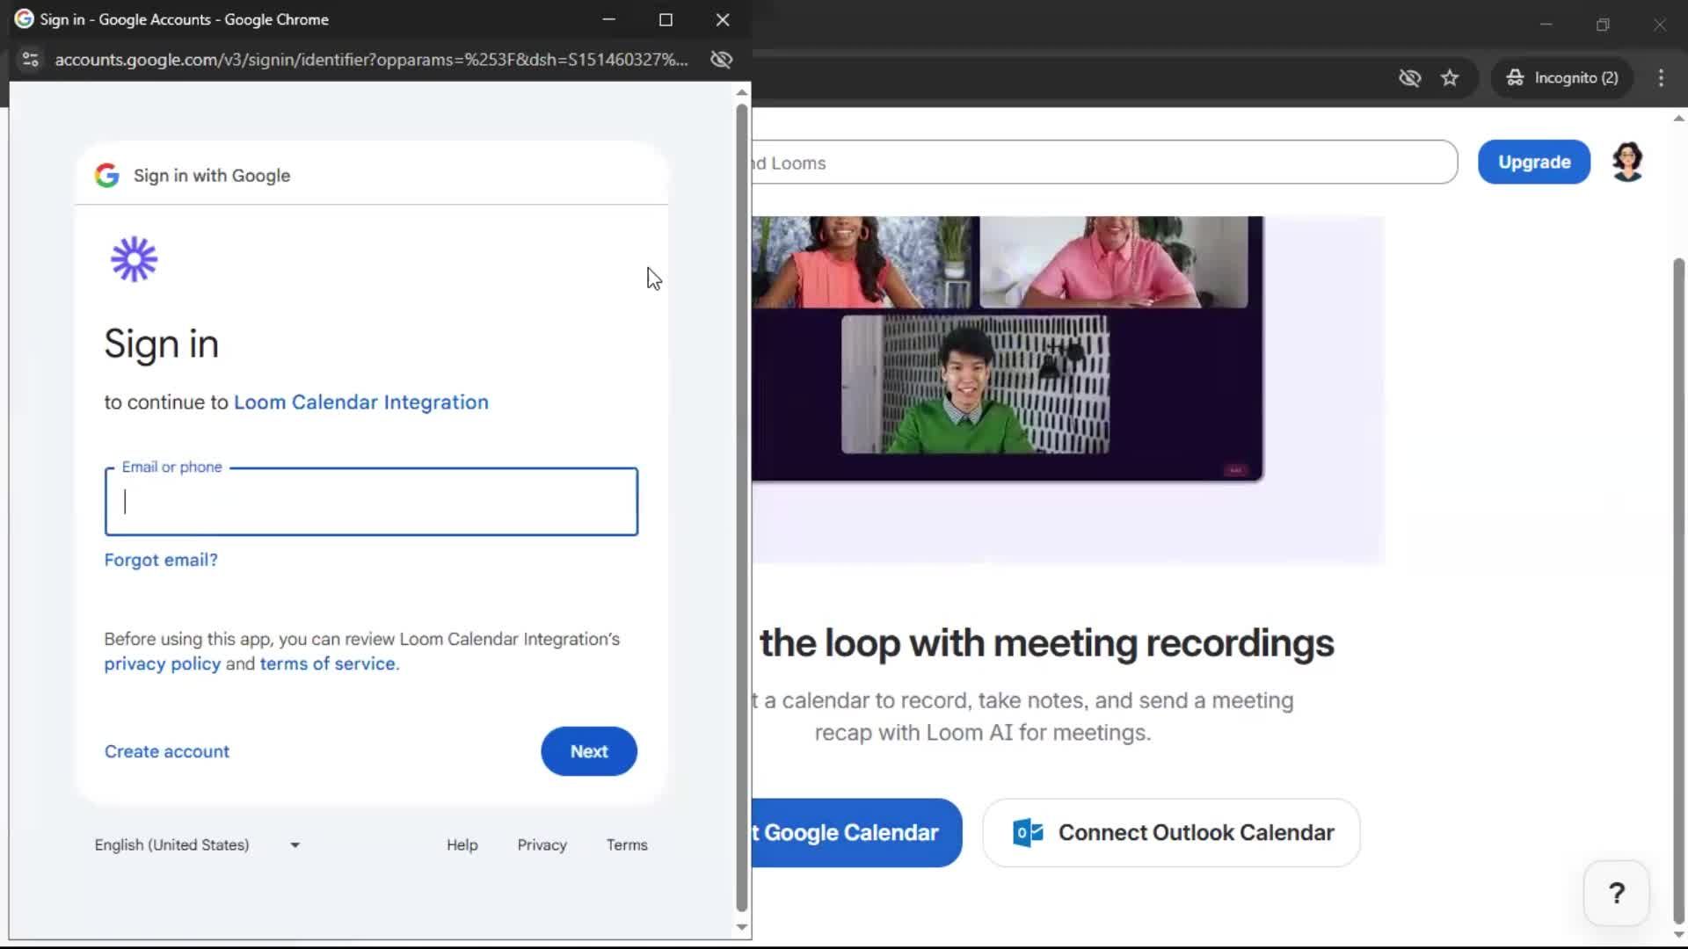Click the Email or phone input field
This screenshot has height=949, width=1688.
(x=370, y=502)
